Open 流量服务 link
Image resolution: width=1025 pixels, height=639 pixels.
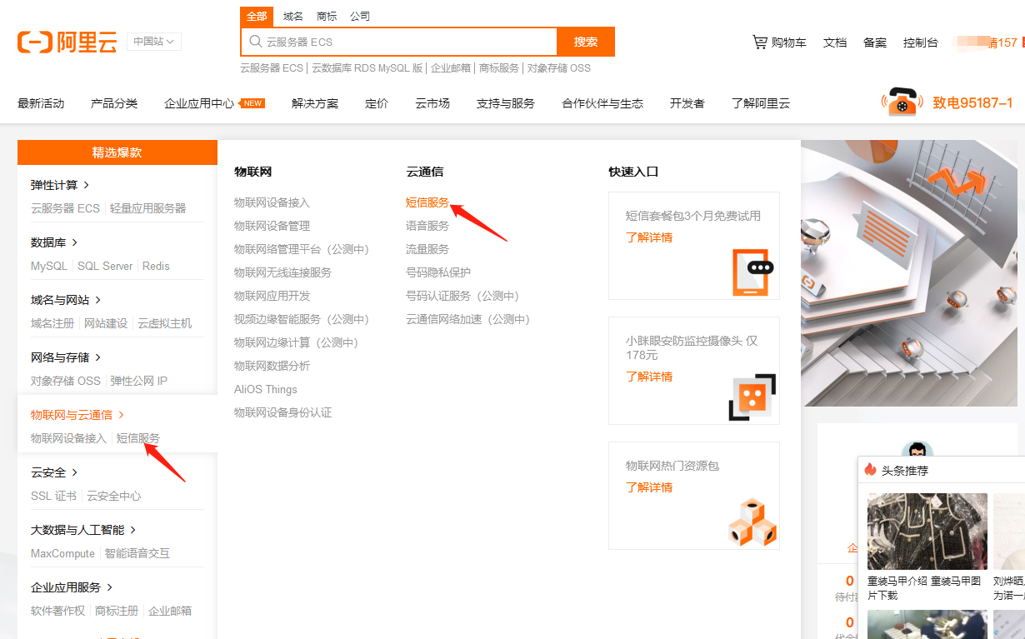coord(427,249)
